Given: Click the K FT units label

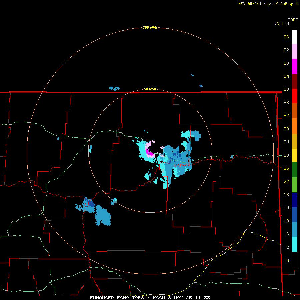Looking at the screenshot, I should [x=282, y=23].
